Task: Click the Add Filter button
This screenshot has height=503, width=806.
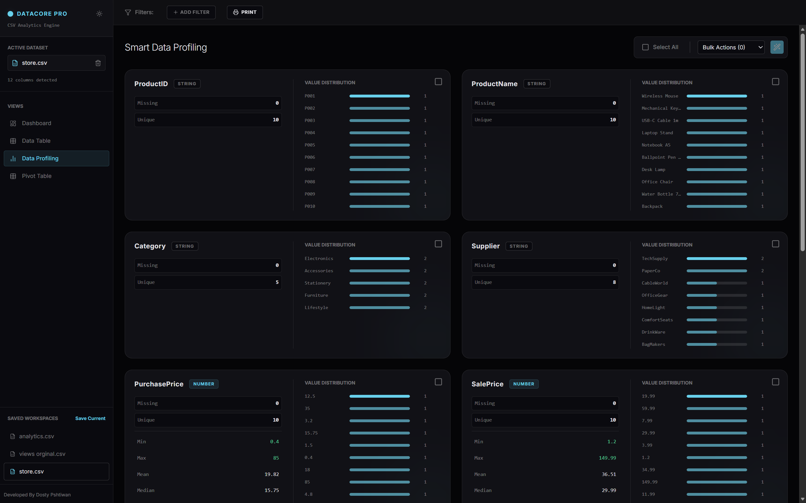Action: [191, 12]
